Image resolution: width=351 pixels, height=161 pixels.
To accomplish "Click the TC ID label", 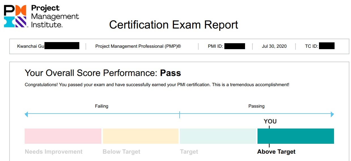I will coord(312,46).
